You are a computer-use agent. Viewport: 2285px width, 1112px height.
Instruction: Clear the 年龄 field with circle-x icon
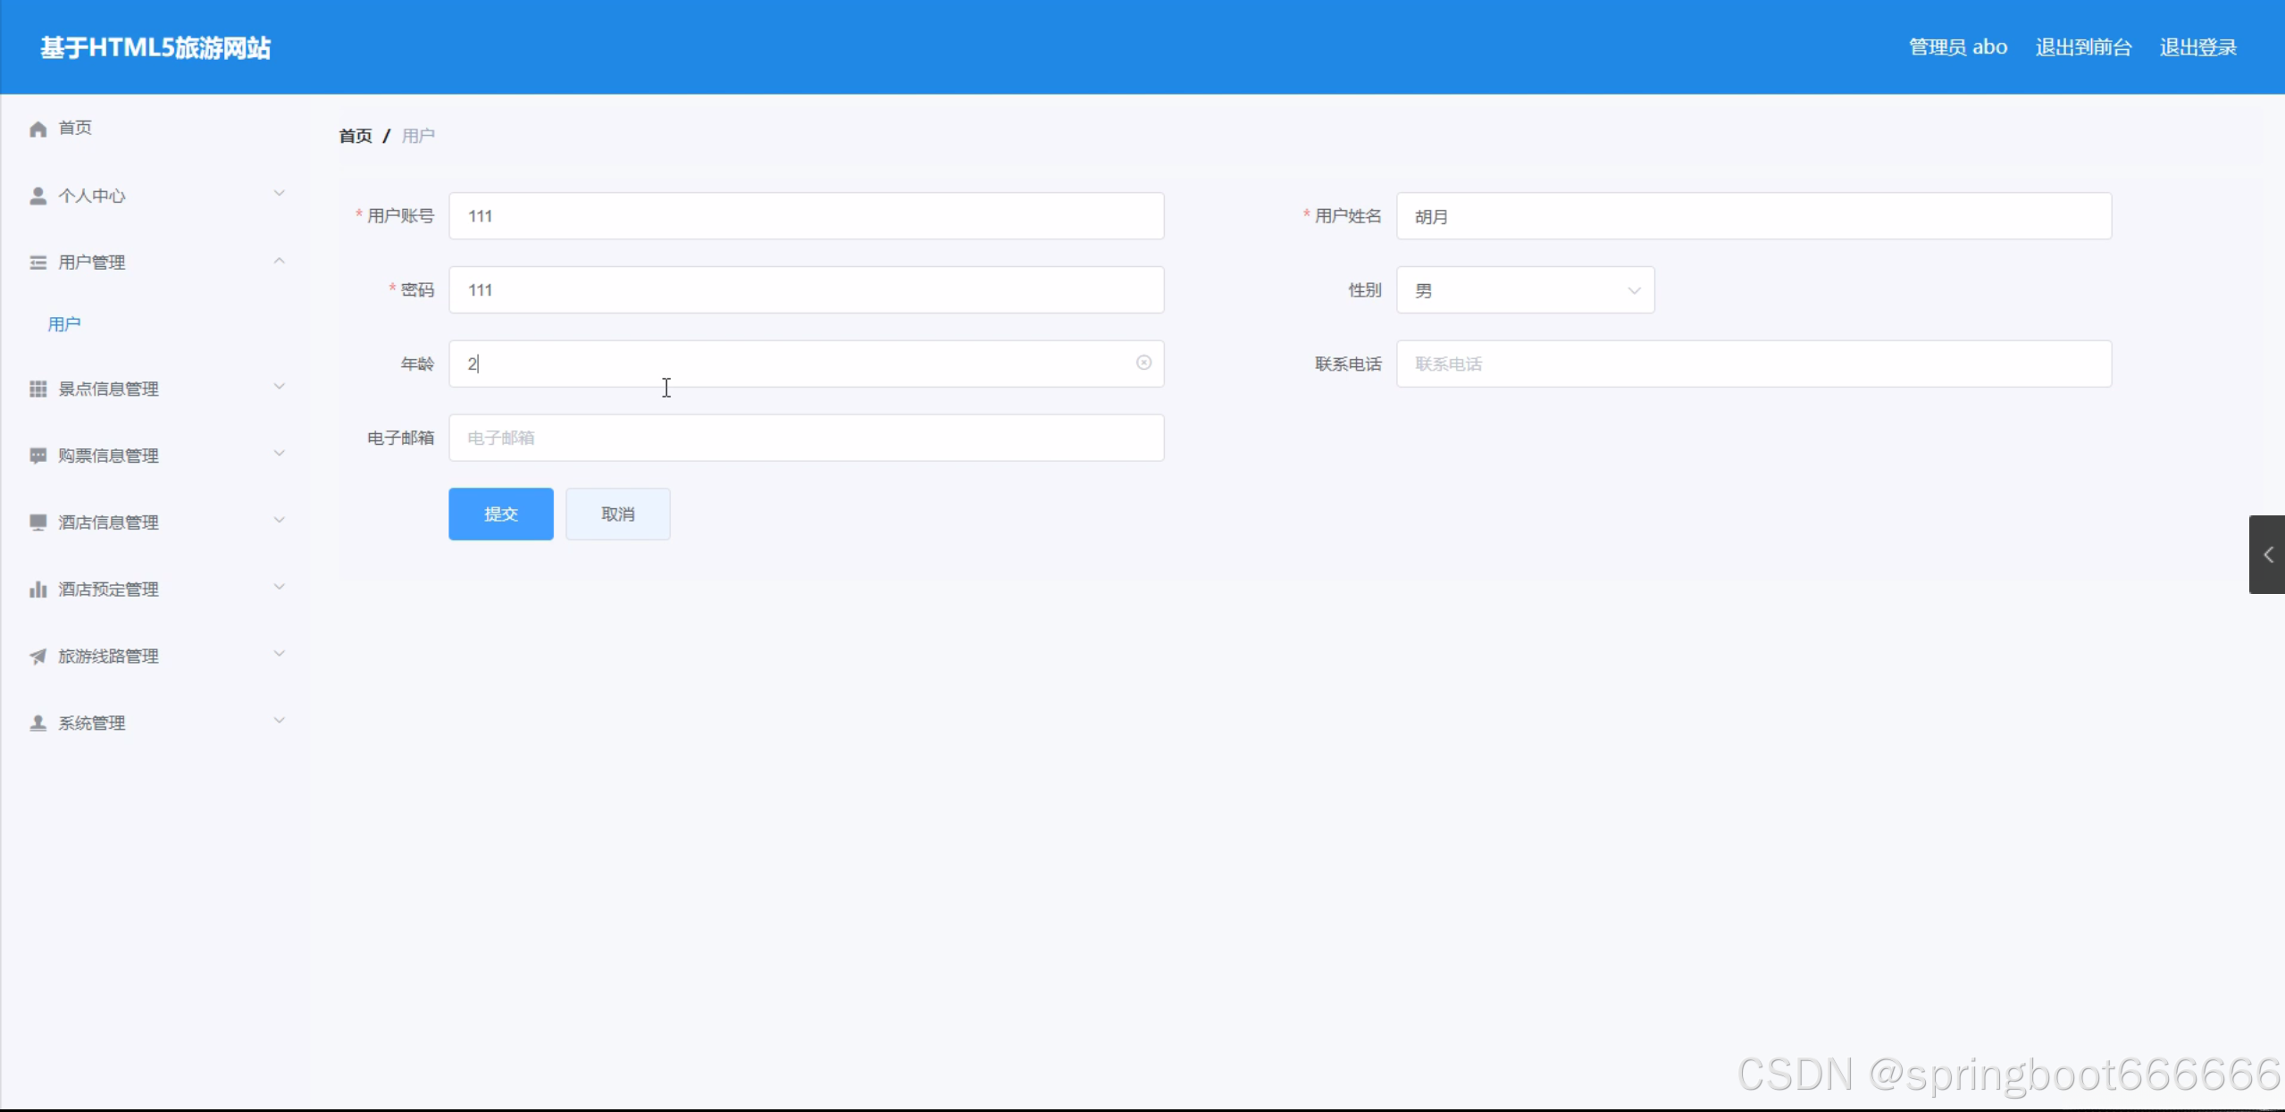tap(1143, 363)
